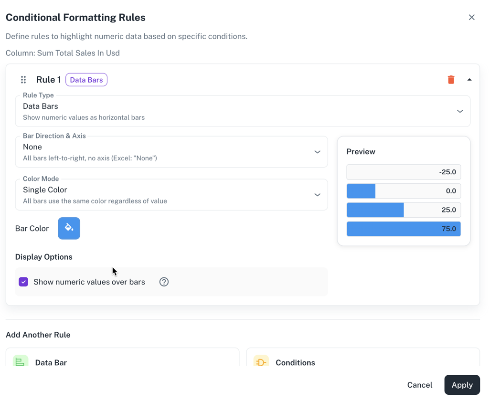Image resolution: width=489 pixels, height=401 pixels.
Task: Click the help question mark icon
Action: (164, 282)
